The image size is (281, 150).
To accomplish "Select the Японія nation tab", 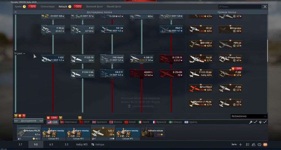I will [115, 122].
